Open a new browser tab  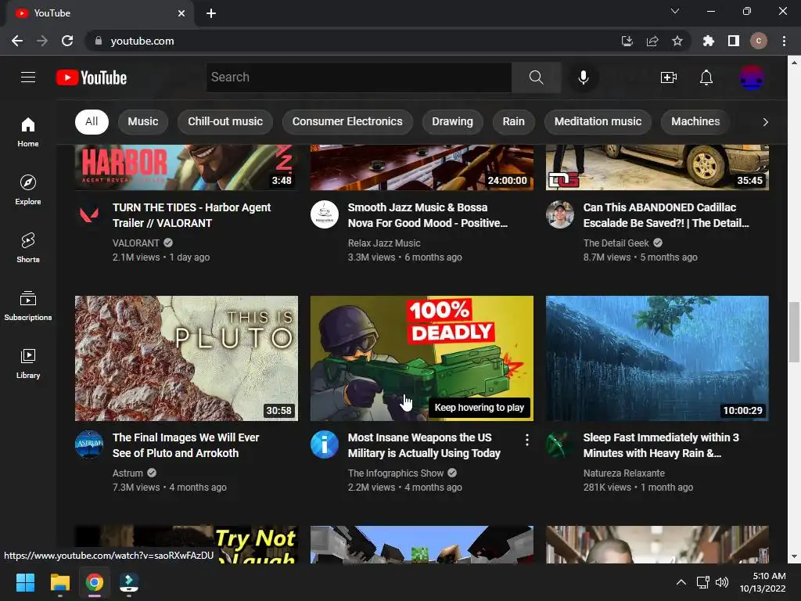(x=211, y=13)
